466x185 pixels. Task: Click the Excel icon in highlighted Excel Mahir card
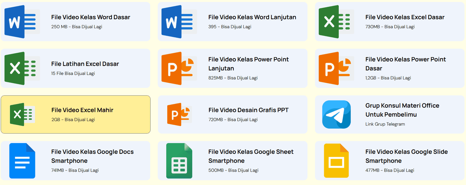(x=22, y=114)
